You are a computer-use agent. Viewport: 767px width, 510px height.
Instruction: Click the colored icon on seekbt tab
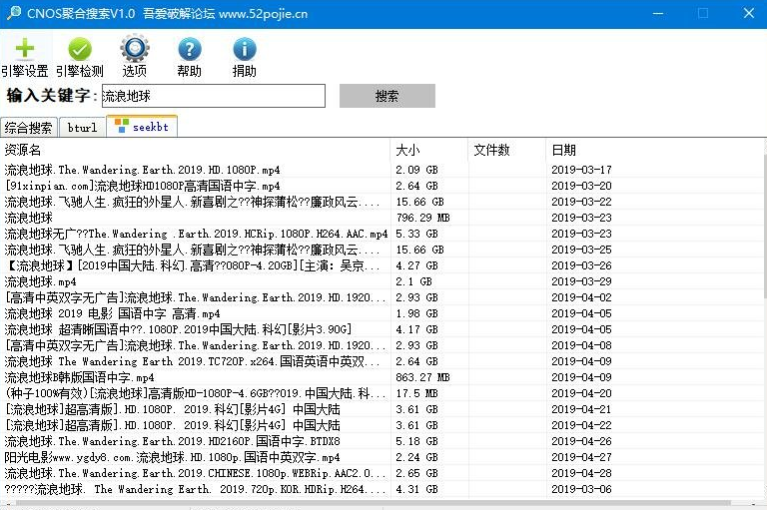[x=121, y=127]
